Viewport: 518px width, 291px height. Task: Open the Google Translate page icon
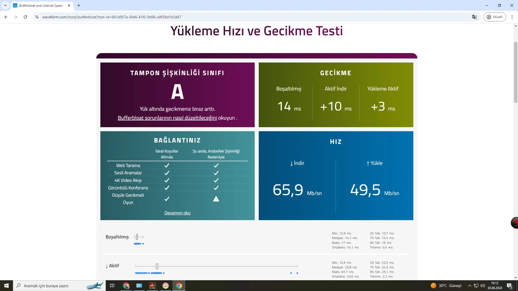click(x=475, y=17)
